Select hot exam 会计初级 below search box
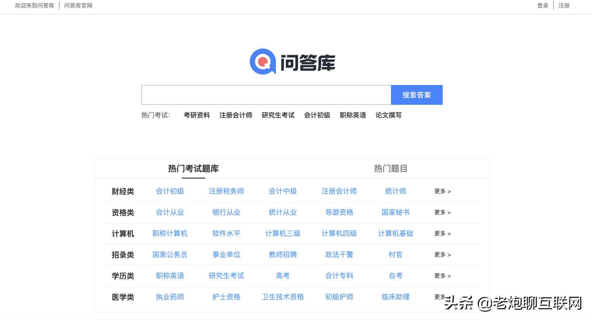 pyautogui.click(x=317, y=115)
